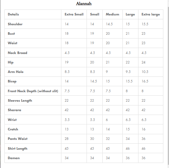Viewport: 169px width, 168px height.
Task: Click the Pants Waist row label
Action: pyautogui.click(x=18, y=139)
